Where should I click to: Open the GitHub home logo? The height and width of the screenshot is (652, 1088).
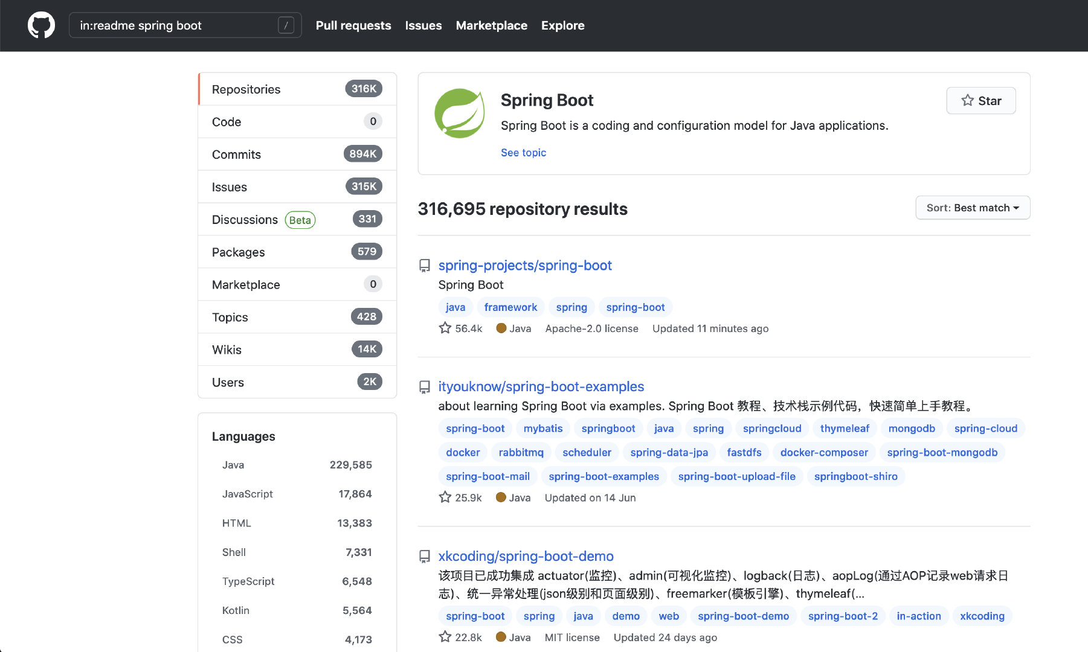pos(41,25)
